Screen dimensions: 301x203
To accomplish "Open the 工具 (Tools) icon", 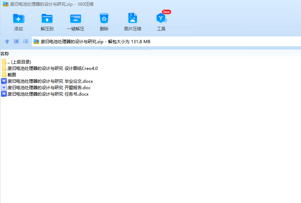I will point(161,18).
